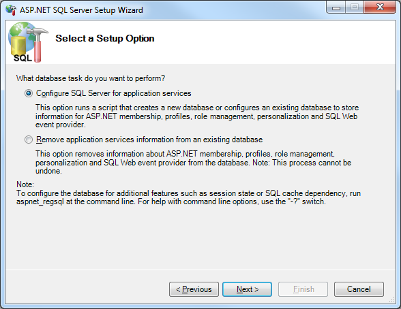Cancel the setup wizard

click(x=359, y=289)
